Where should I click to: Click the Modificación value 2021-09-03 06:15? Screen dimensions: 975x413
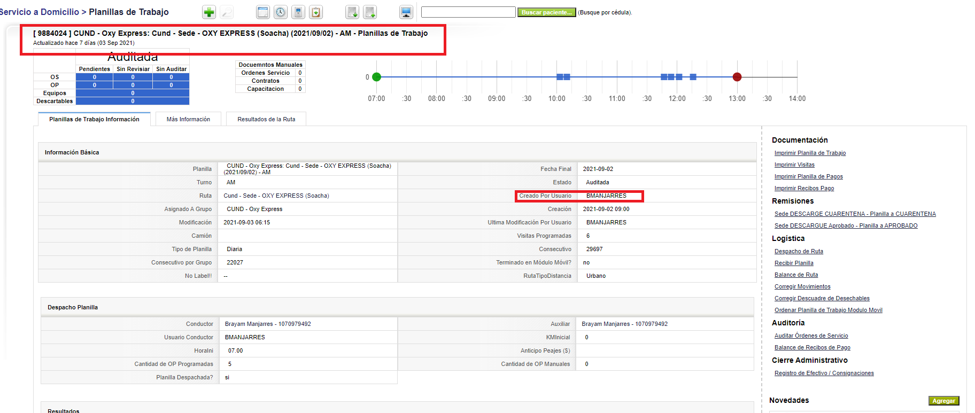(246, 222)
